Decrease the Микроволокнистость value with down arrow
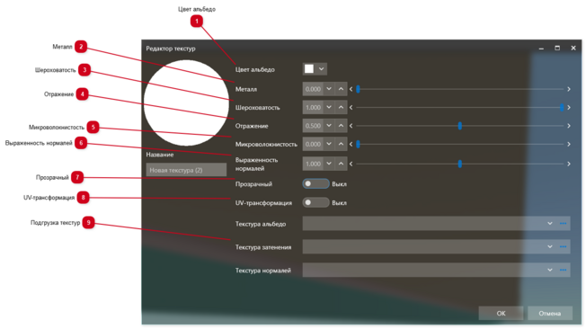586x329 pixels. (x=329, y=144)
